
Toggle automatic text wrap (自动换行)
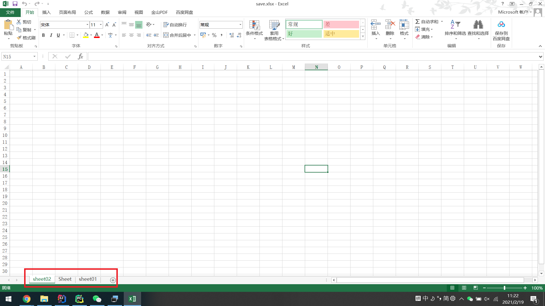[175, 25]
